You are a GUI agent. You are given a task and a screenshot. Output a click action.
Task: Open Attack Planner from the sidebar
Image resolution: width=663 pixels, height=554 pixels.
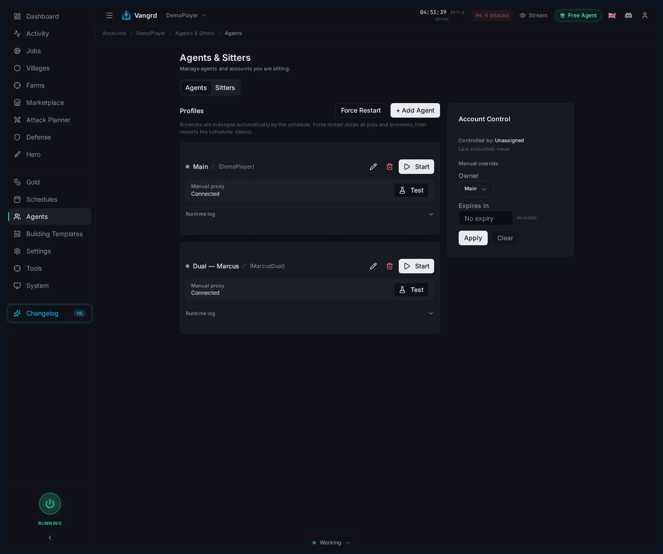coord(48,120)
